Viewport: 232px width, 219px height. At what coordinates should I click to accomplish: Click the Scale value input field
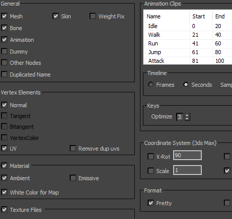point(187,170)
